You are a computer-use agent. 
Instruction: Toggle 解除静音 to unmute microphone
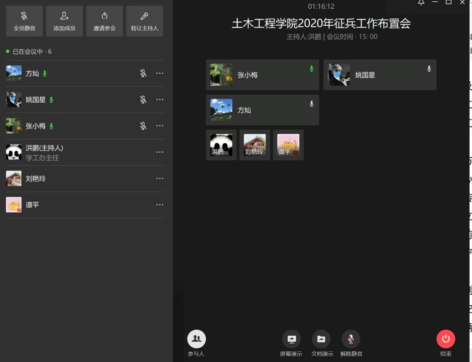point(351,339)
